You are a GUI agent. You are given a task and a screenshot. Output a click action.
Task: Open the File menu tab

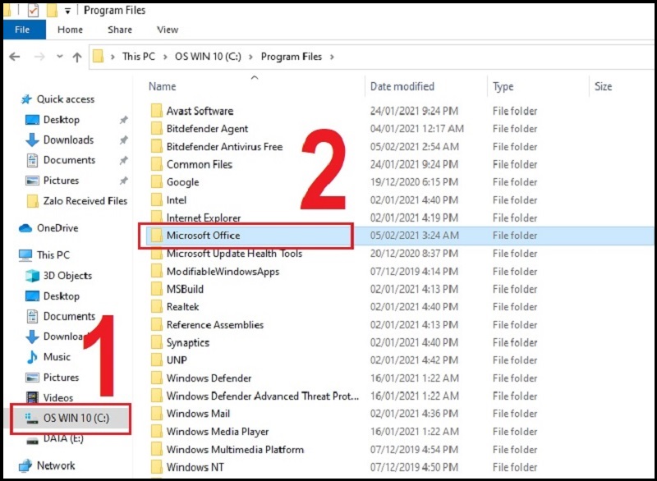(x=22, y=30)
